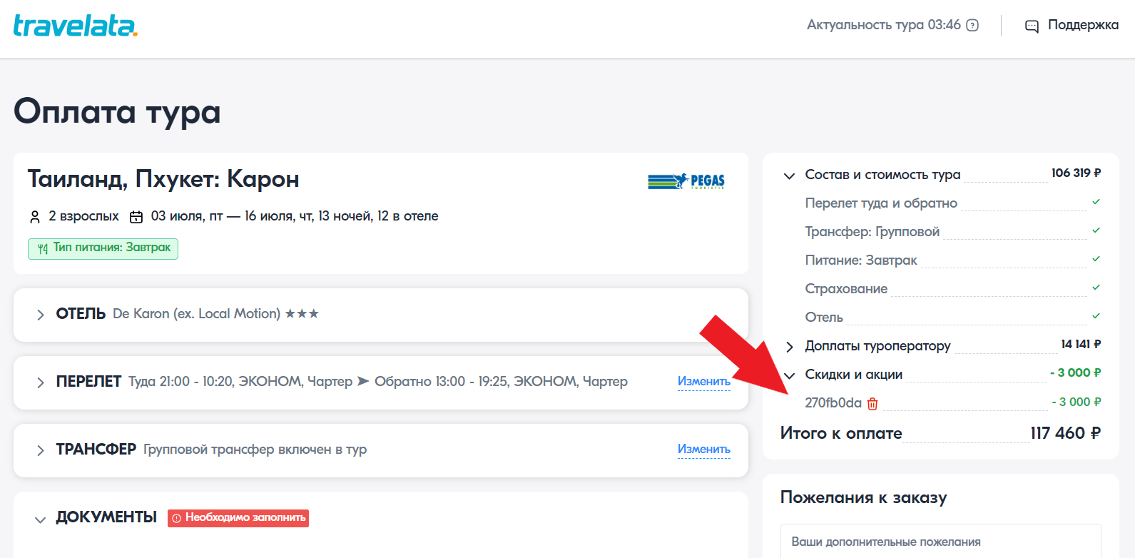Collapse the ДОКУМЕНТЫ section chevron
Screen dimensions: 1135x558
(x=41, y=519)
